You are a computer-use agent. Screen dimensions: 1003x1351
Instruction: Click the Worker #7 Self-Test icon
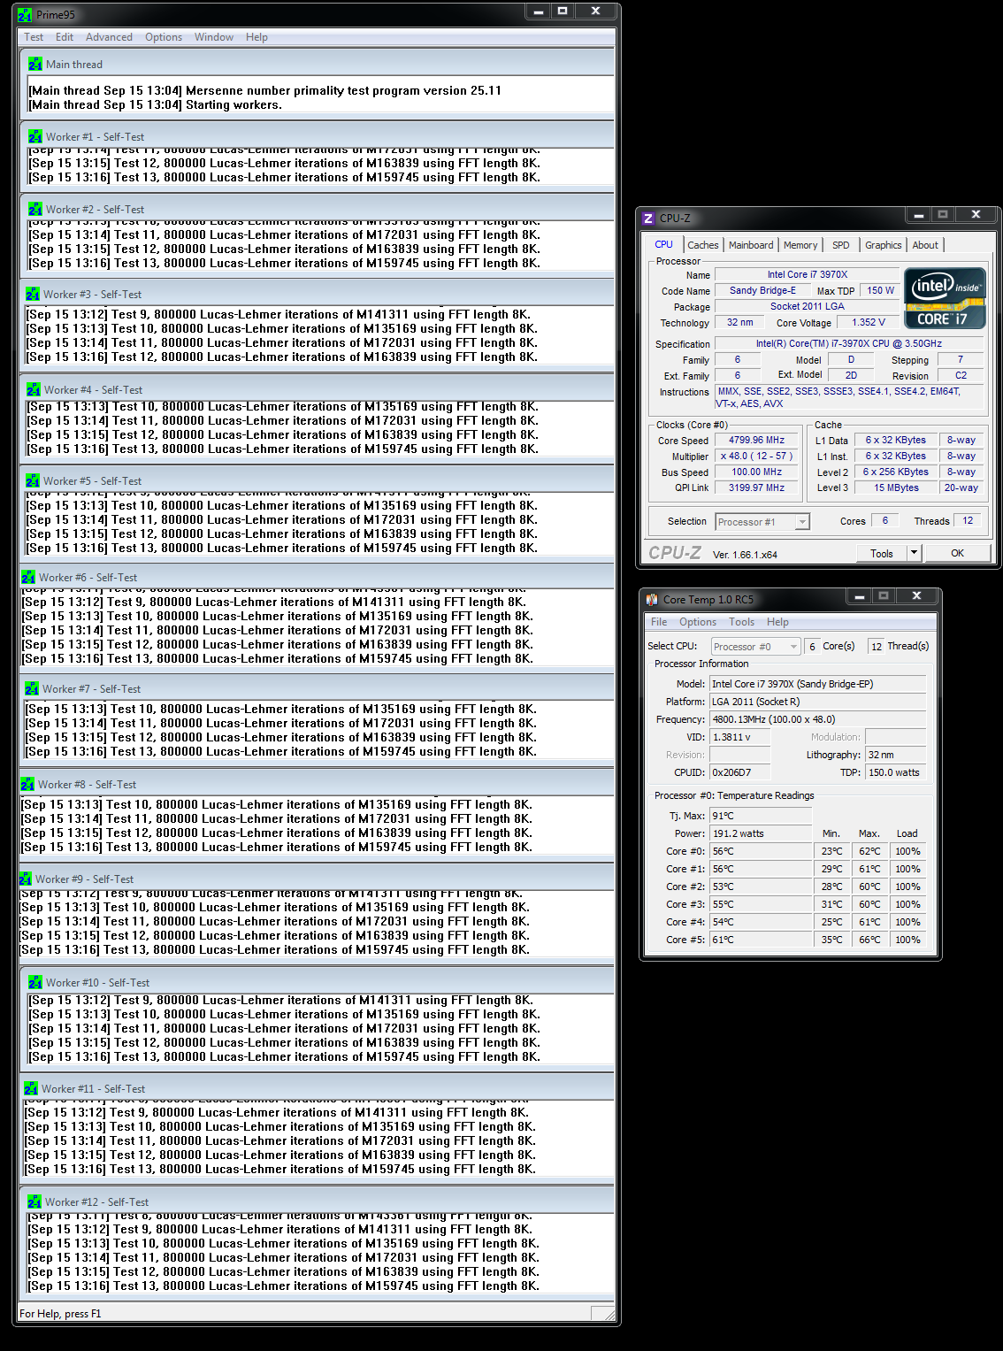[32, 689]
